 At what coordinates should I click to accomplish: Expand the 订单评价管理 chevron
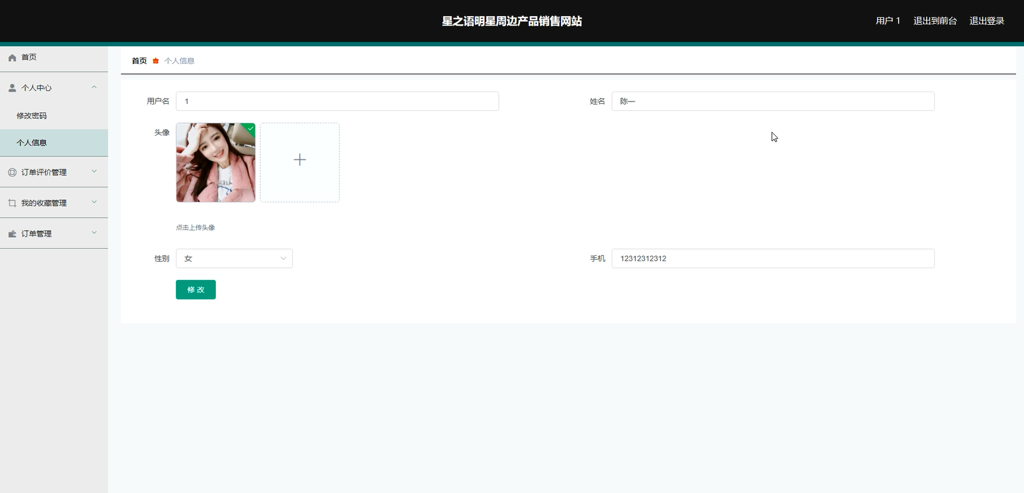coord(94,171)
